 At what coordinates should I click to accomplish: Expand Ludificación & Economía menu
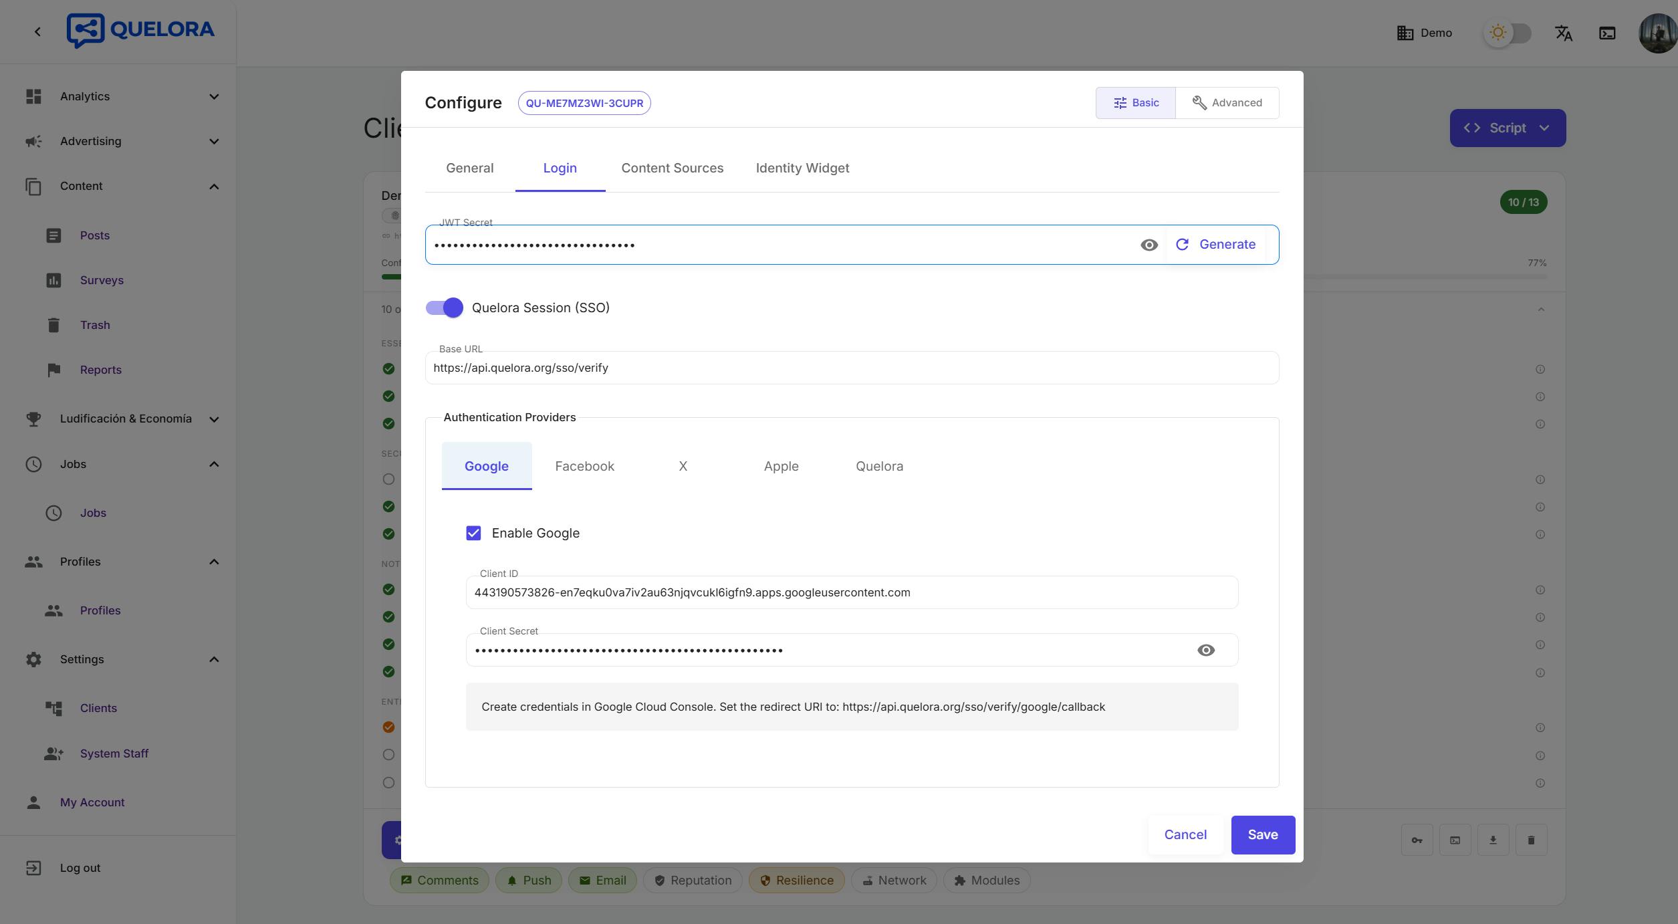coord(214,419)
